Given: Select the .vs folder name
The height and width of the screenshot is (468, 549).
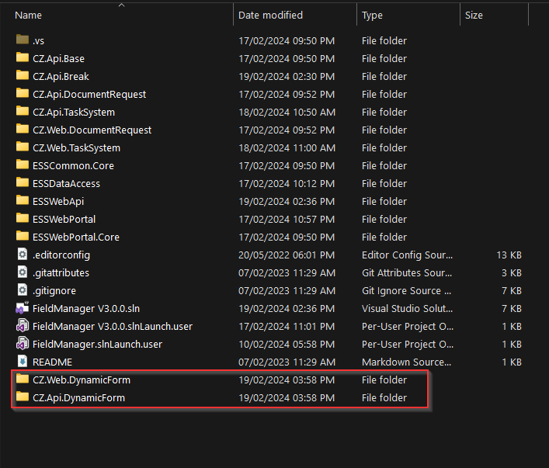Looking at the screenshot, I should tap(39, 41).
